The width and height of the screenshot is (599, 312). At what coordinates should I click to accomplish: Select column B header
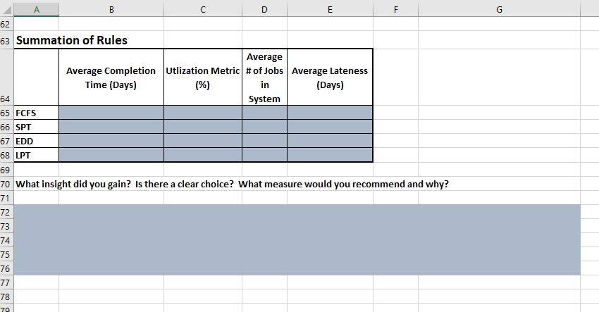[111, 8]
